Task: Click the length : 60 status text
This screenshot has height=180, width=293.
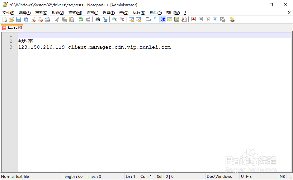Action: (73, 177)
